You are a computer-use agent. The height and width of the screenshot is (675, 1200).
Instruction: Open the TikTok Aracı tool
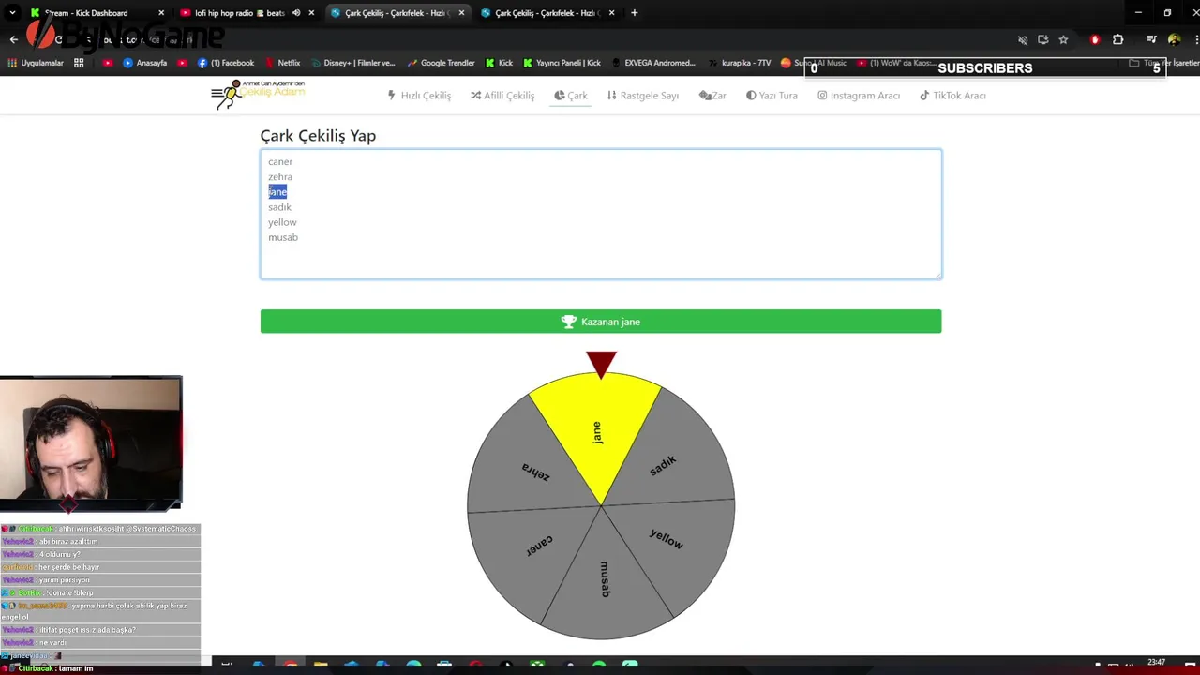(952, 96)
